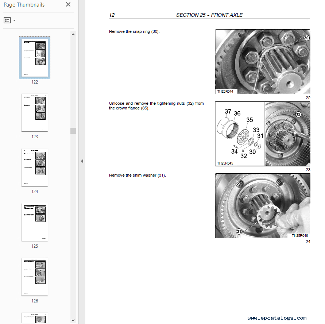Click the page label '122' under thumbnail
The width and height of the screenshot is (325, 324).
point(35,82)
